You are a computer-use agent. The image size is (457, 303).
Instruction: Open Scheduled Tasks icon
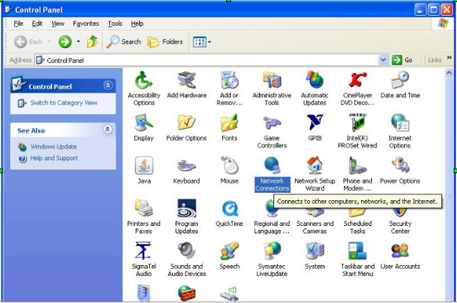pos(357,209)
